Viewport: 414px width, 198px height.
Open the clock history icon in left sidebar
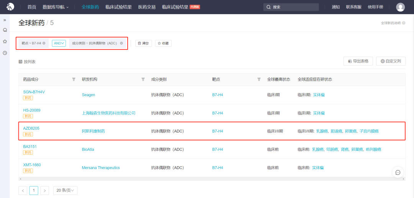coord(5,53)
